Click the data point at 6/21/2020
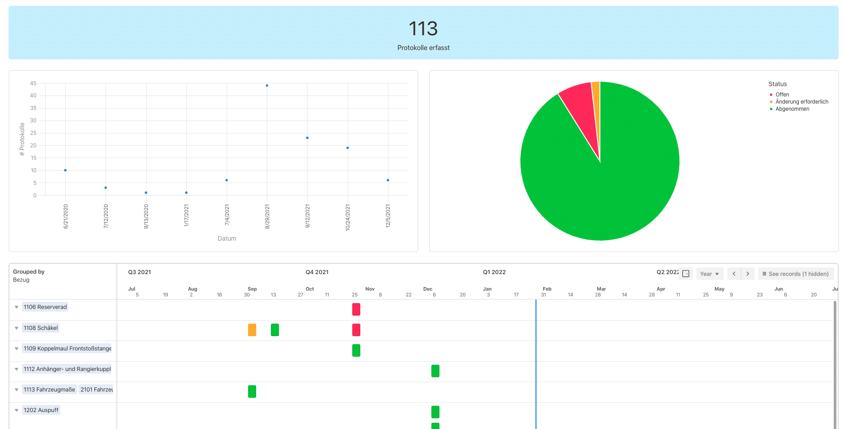The width and height of the screenshot is (844, 429). tap(65, 170)
